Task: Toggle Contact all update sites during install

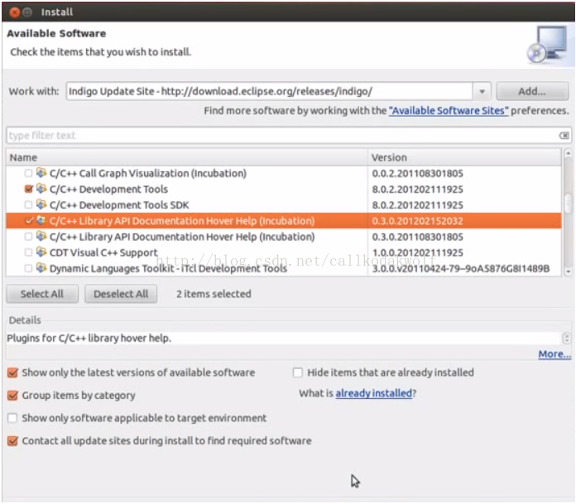Action: pyautogui.click(x=12, y=441)
